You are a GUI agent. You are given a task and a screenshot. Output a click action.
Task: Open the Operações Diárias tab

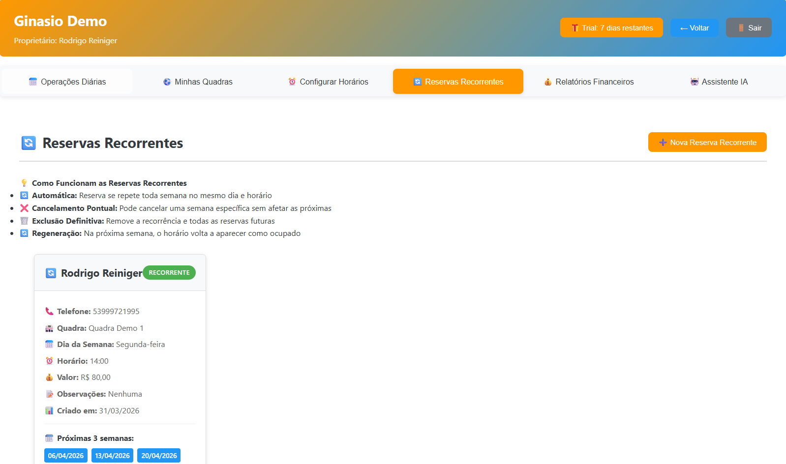67,82
